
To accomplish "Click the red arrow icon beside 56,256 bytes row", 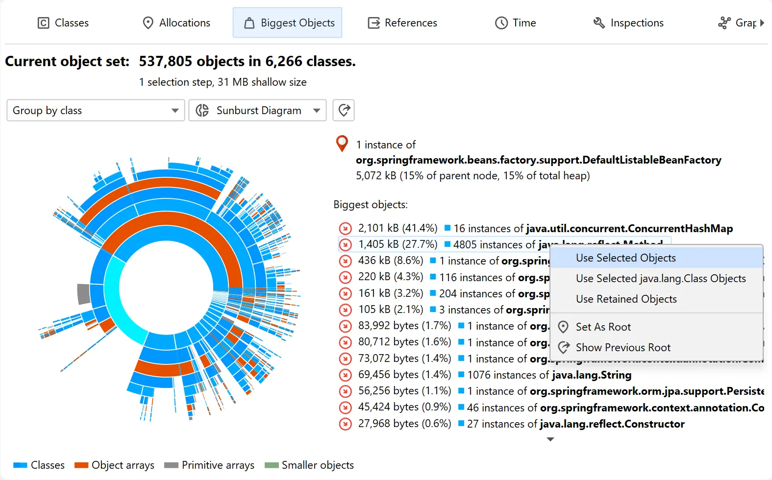I will (x=346, y=391).
